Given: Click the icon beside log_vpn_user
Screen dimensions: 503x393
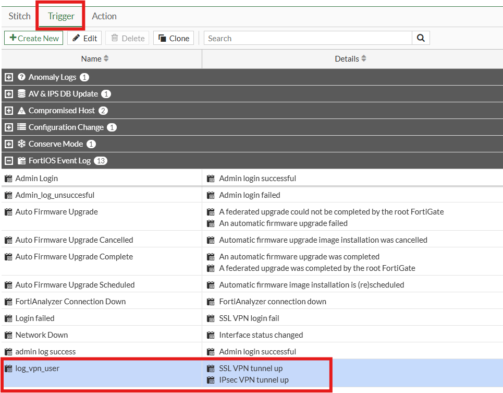Looking at the screenshot, I should tap(8, 368).
